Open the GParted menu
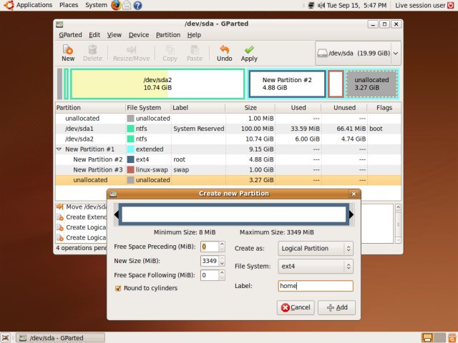This screenshot has width=458, height=343. (70, 35)
